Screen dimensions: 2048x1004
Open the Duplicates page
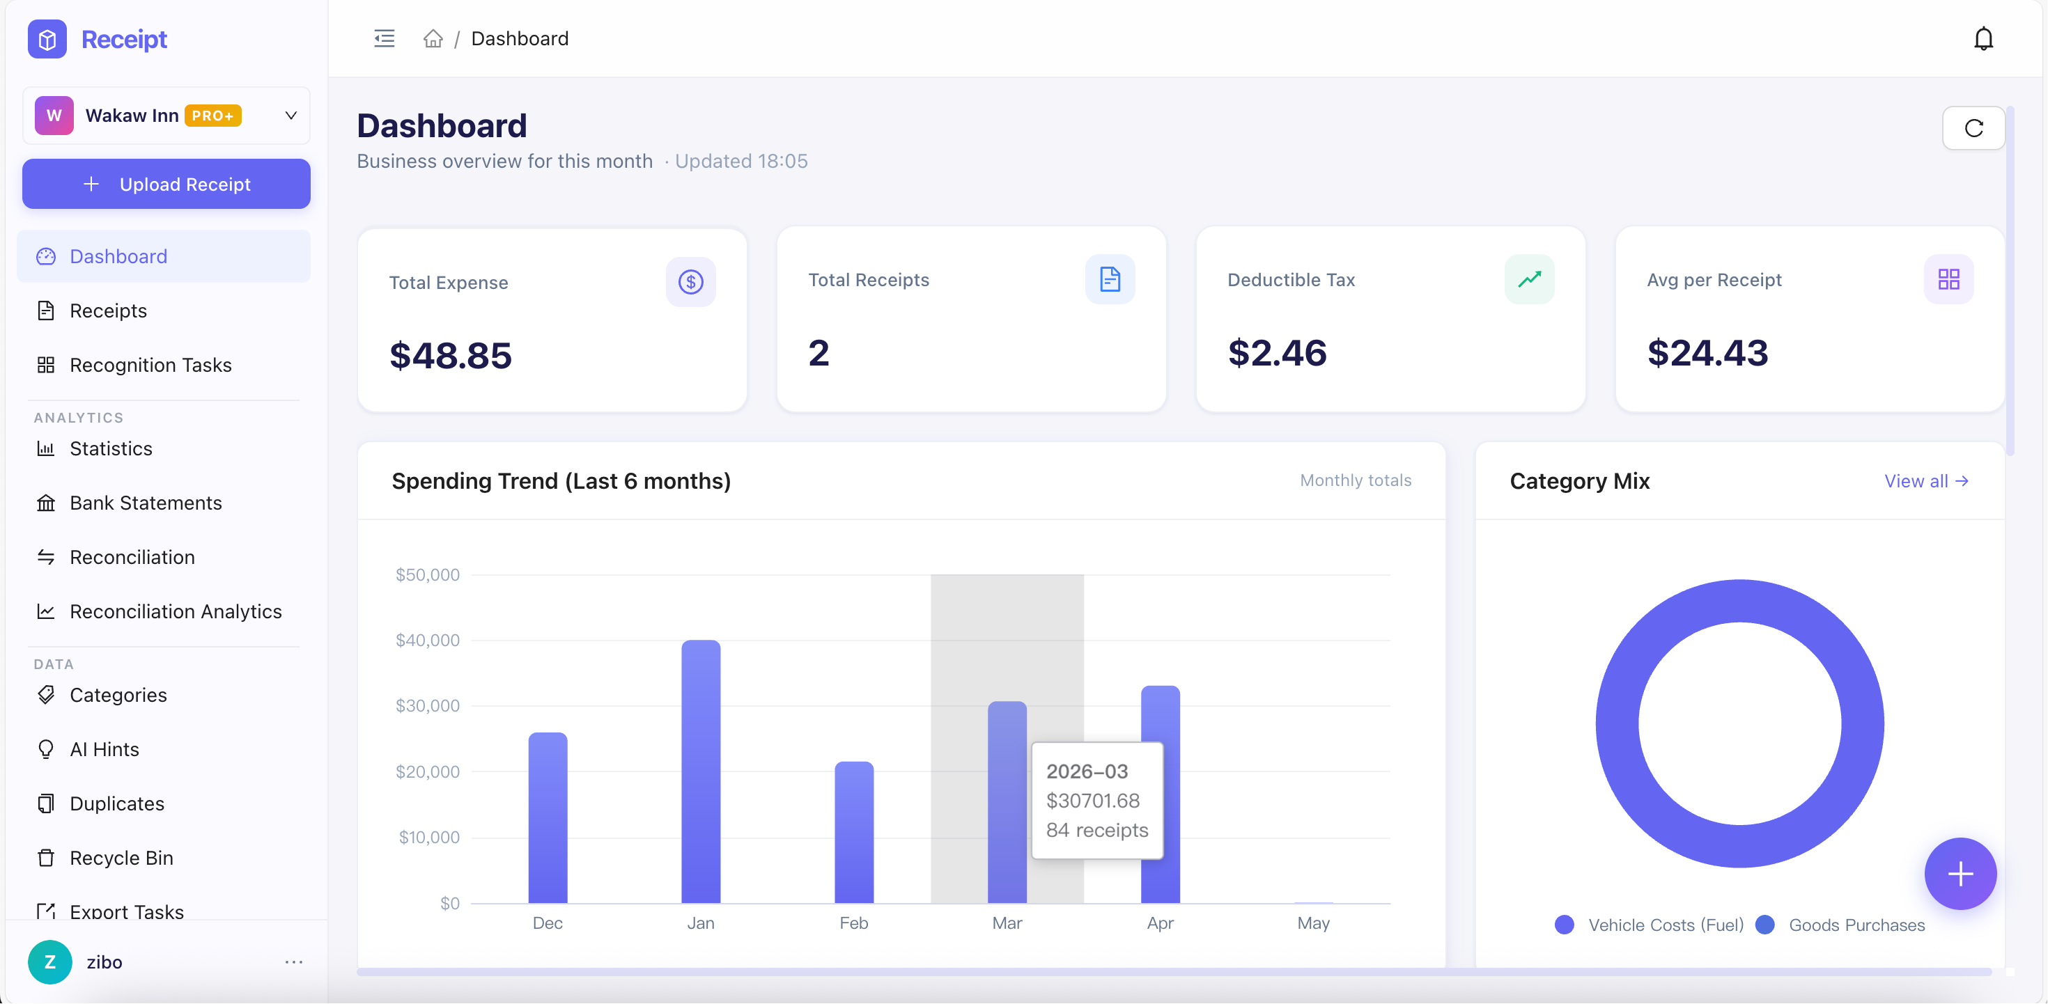pos(164,803)
